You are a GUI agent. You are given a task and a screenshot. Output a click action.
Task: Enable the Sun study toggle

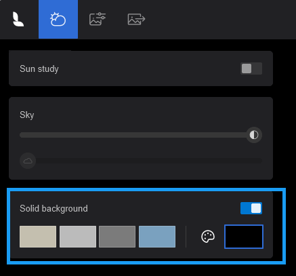pyautogui.click(x=251, y=68)
